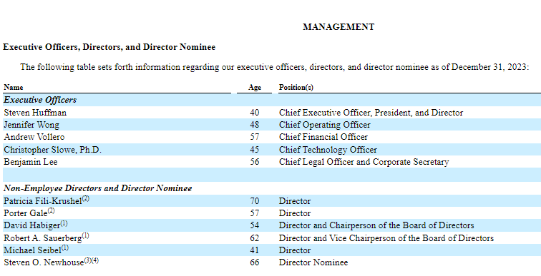Select Chief Technology Officer position text
The image size is (541, 276).
(328, 150)
